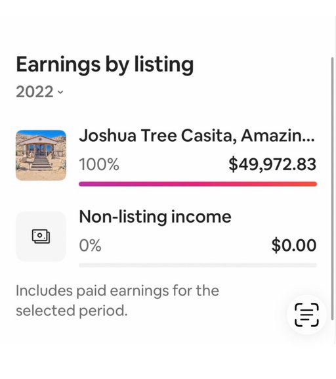Tap the non-listing income cash icon
Viewport: 336px width, 379px height.
pos(41,236)
